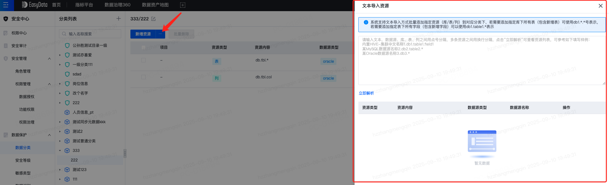Toggle the select-all checkbox in table header
609x185 pixels.
[143, 47]
